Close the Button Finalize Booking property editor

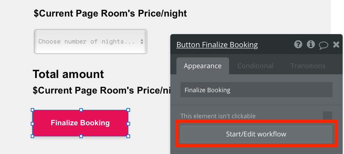[x=336, y=45]
